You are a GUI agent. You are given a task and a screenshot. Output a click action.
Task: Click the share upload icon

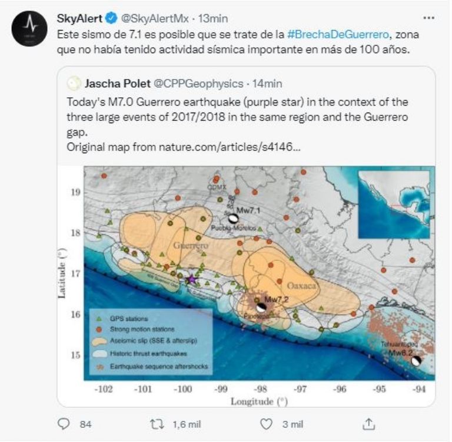(368, 424)
